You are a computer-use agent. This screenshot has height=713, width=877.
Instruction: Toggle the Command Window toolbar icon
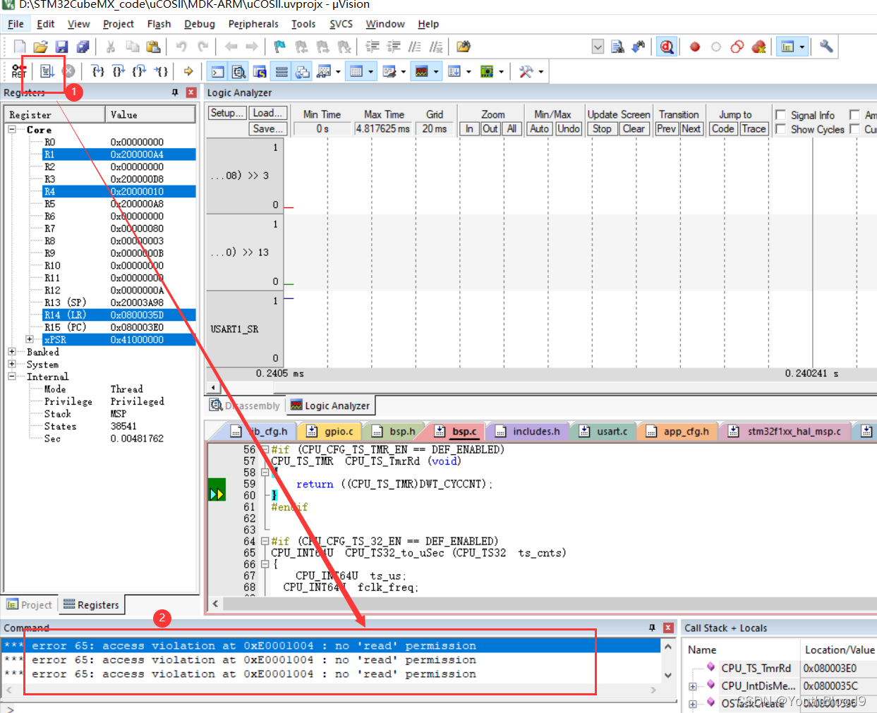click(218, 71)
